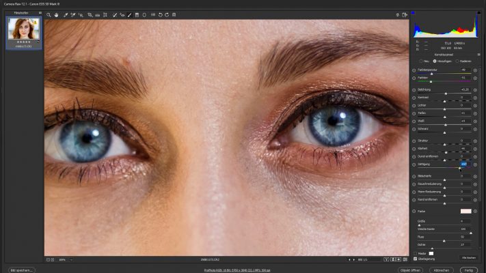Activate the Adjustment Brush tool
486x273 pixels.
coord(129,14)
